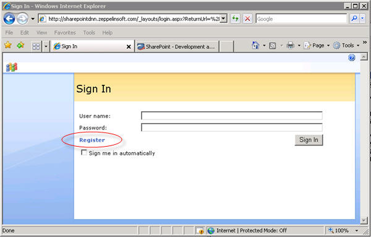
Task: Expand the Home button dropdown arrow
Action: click(264, 45)
